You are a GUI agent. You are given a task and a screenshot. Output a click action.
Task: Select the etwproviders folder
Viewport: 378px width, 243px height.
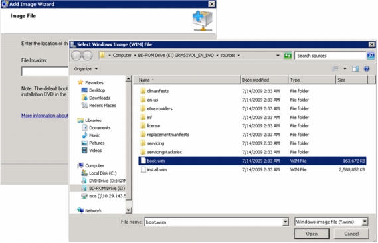(156, 108)
